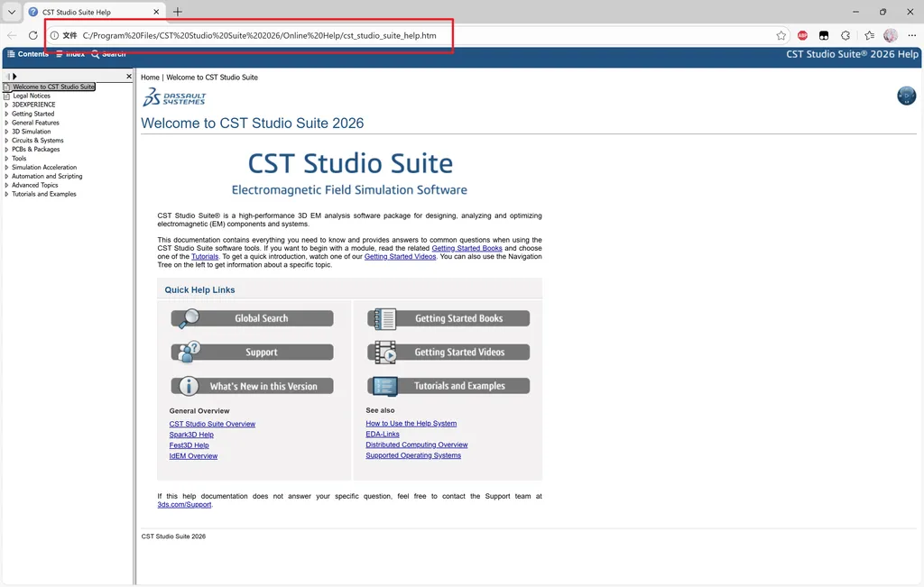Click the black dark-toned extension icon next to ABP
The height and width of the screenshot is (587, 924).
click(824, 35)
